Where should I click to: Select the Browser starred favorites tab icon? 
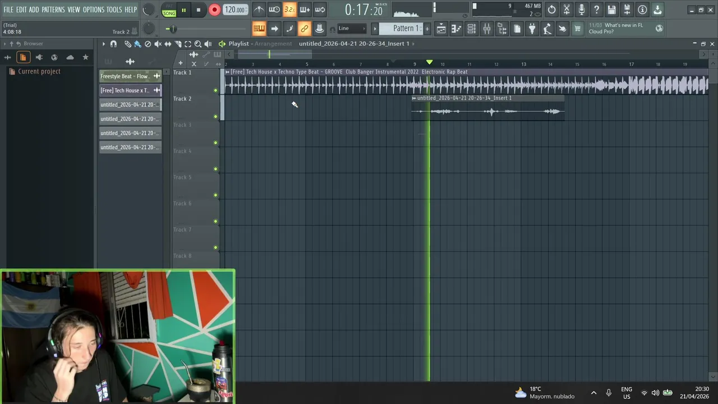85,57
